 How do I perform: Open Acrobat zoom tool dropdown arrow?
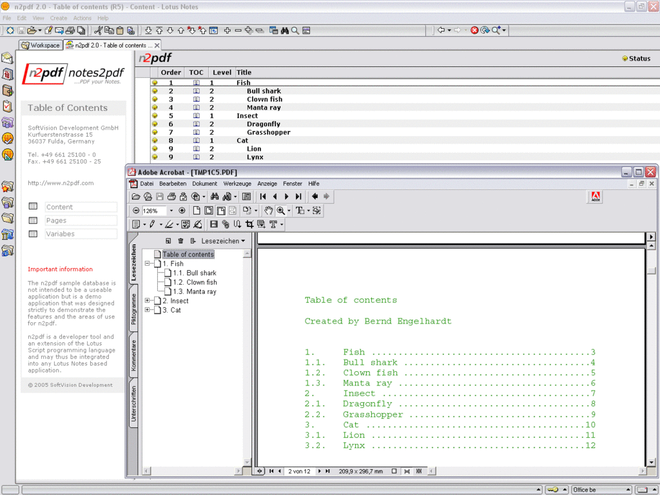click(289, 211)
